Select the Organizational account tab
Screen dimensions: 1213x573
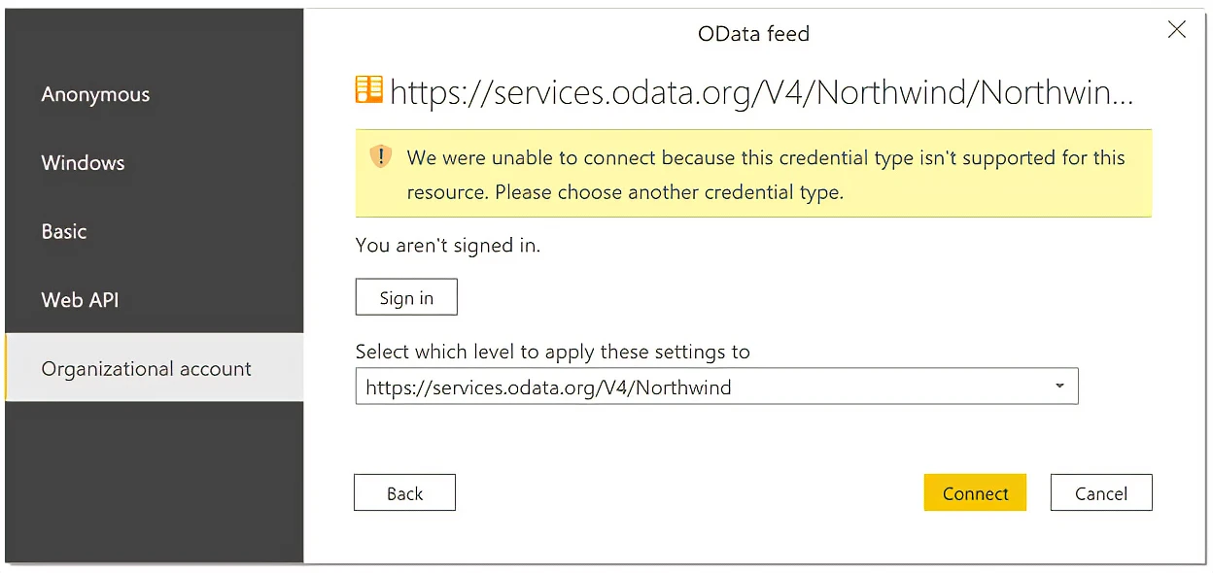146,369
